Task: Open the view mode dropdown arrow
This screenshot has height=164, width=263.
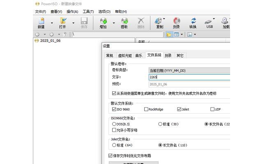Action: pos(182,34)
